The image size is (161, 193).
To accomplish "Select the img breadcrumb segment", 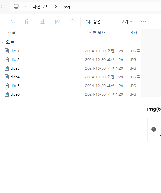I will pos(66,7).
